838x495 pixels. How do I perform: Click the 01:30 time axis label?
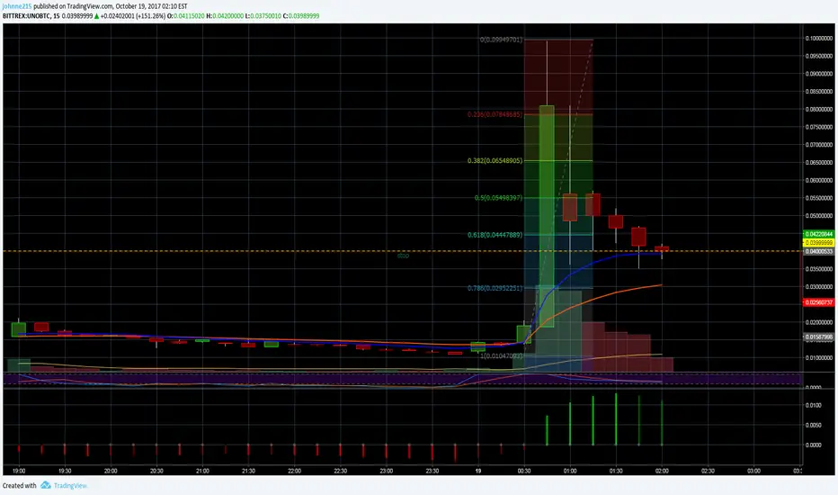(616, 471)
